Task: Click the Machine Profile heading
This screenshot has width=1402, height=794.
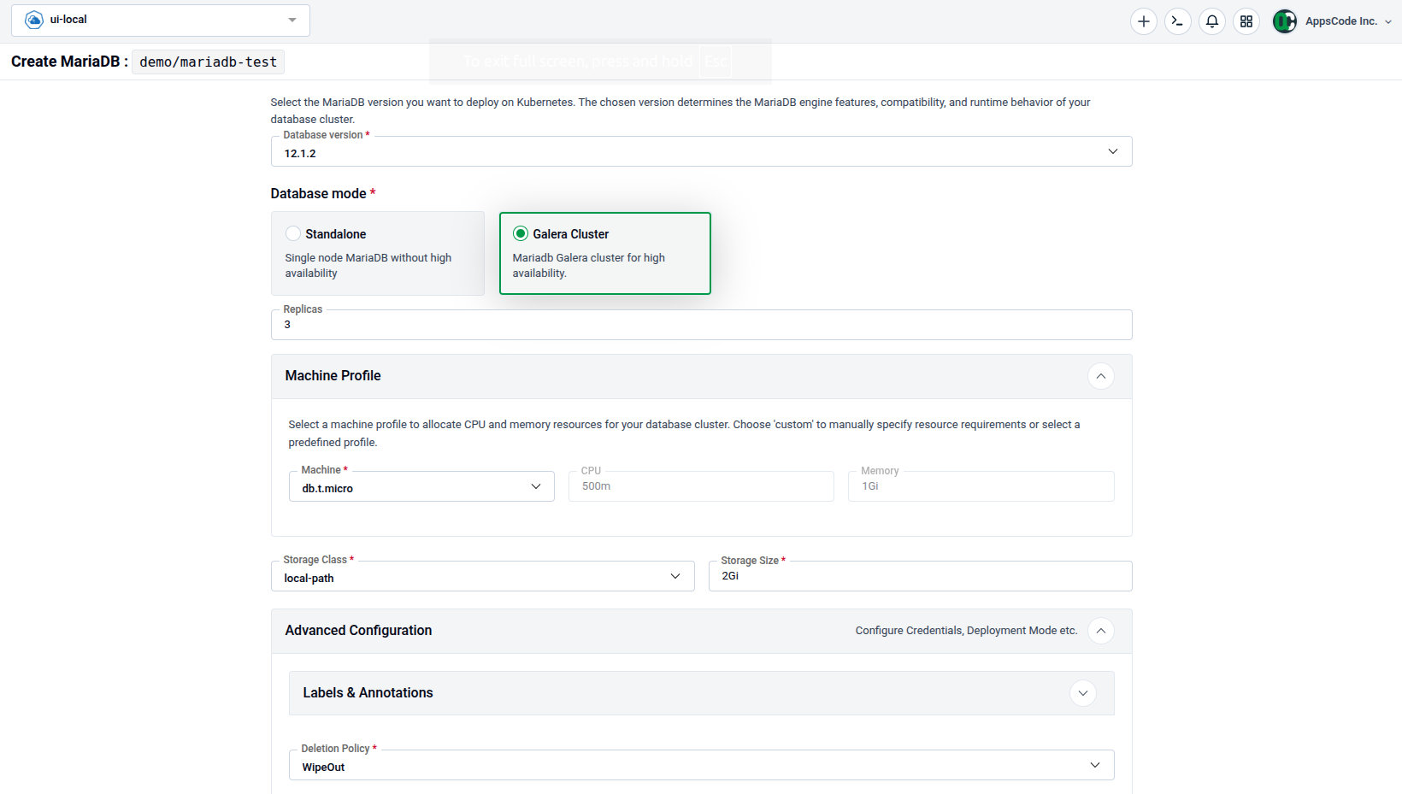Action: pos(333,376)
